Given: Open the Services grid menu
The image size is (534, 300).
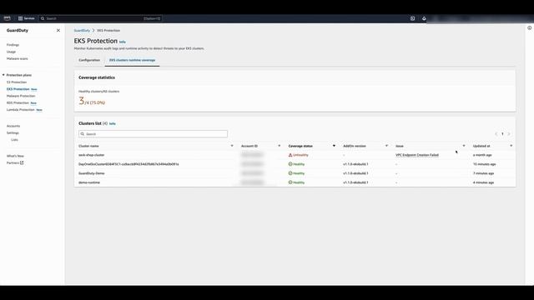Looking at the screenshot, I should click(27, 18).
